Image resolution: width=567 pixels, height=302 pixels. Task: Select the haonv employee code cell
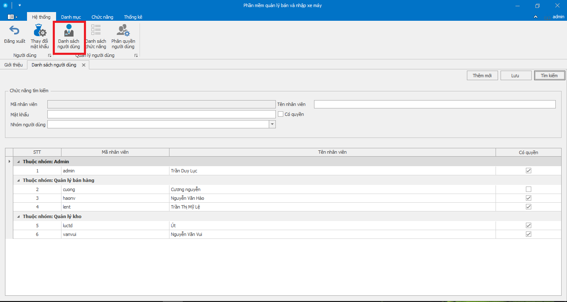(115, 198)
